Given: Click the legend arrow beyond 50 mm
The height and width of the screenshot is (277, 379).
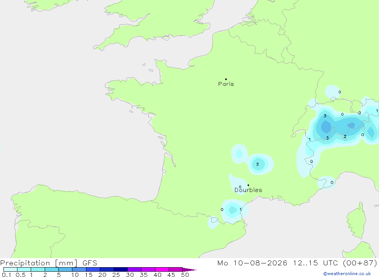Looking at the screenshot, I should click(x=189, y=269).
